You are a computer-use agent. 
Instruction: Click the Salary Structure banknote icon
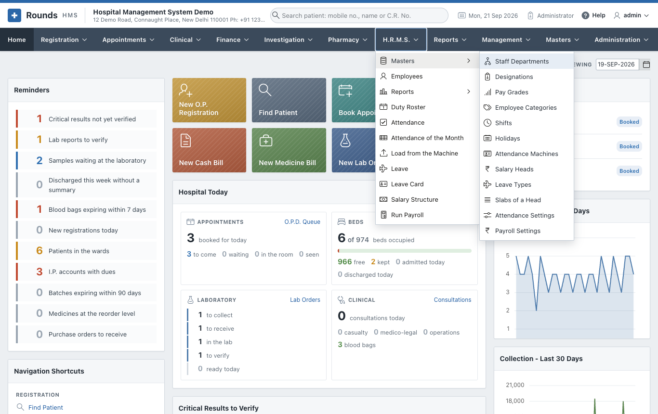tap(383, 199)
